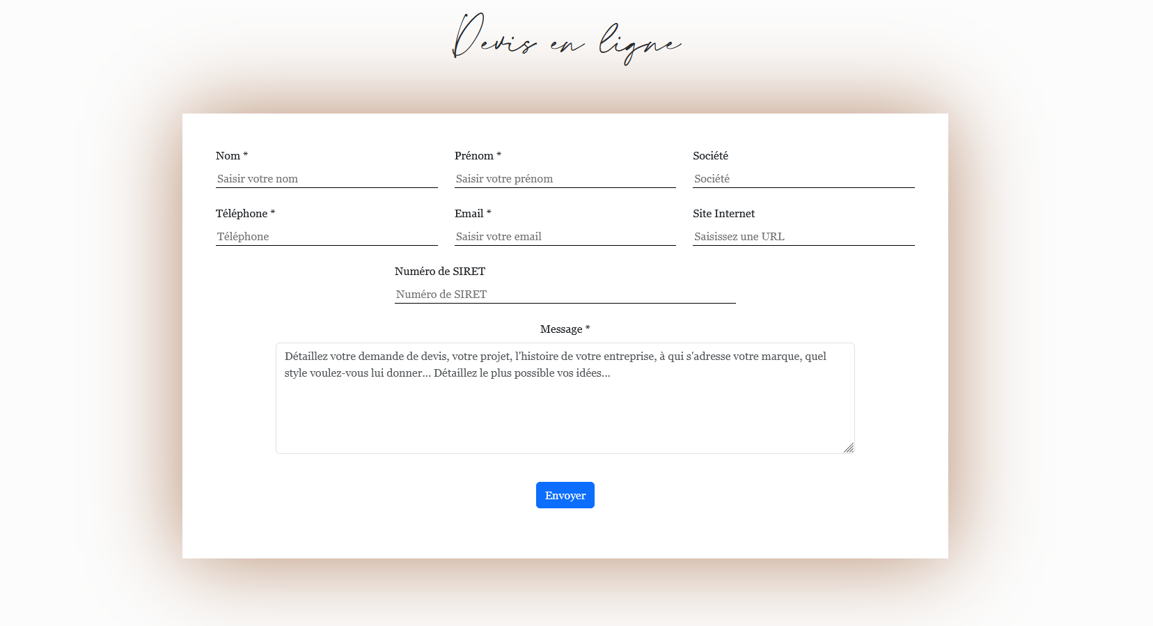Click the asterisk beside the Téléphone label
The height and width of the screenshot is (626, 1153).
tap(273, 212)
